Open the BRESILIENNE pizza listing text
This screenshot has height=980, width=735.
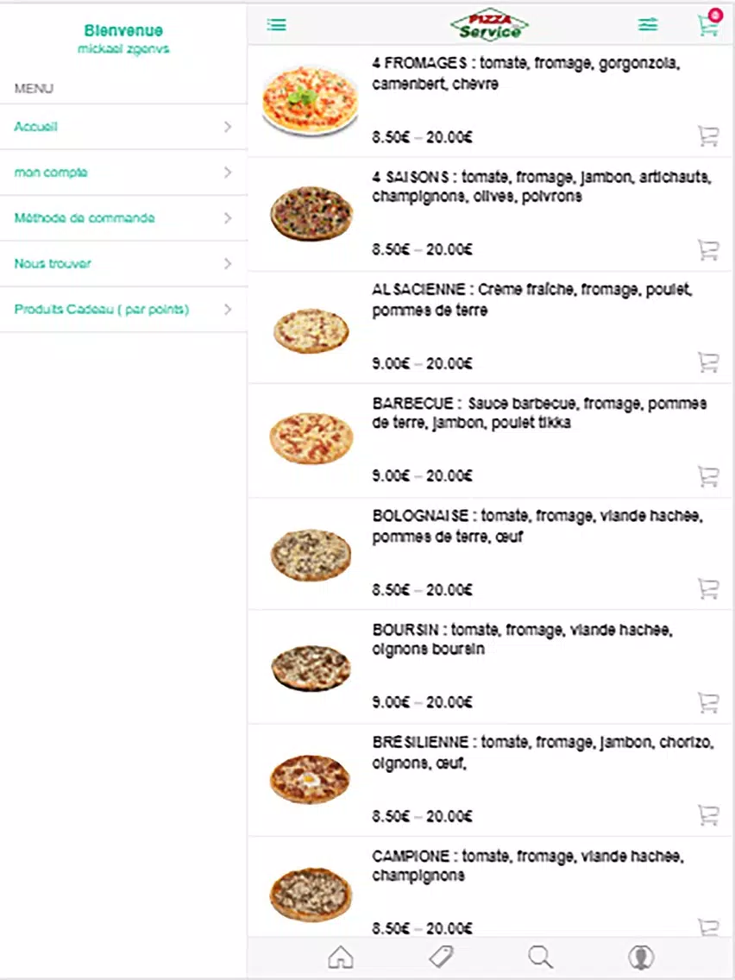click(x=543, y=752)
